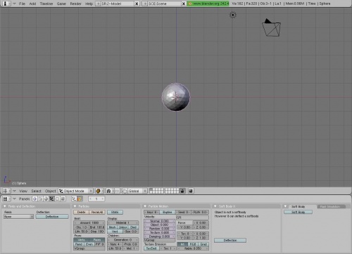
Task: Open the Object Mode dropdown
Action: click(75, 191)
